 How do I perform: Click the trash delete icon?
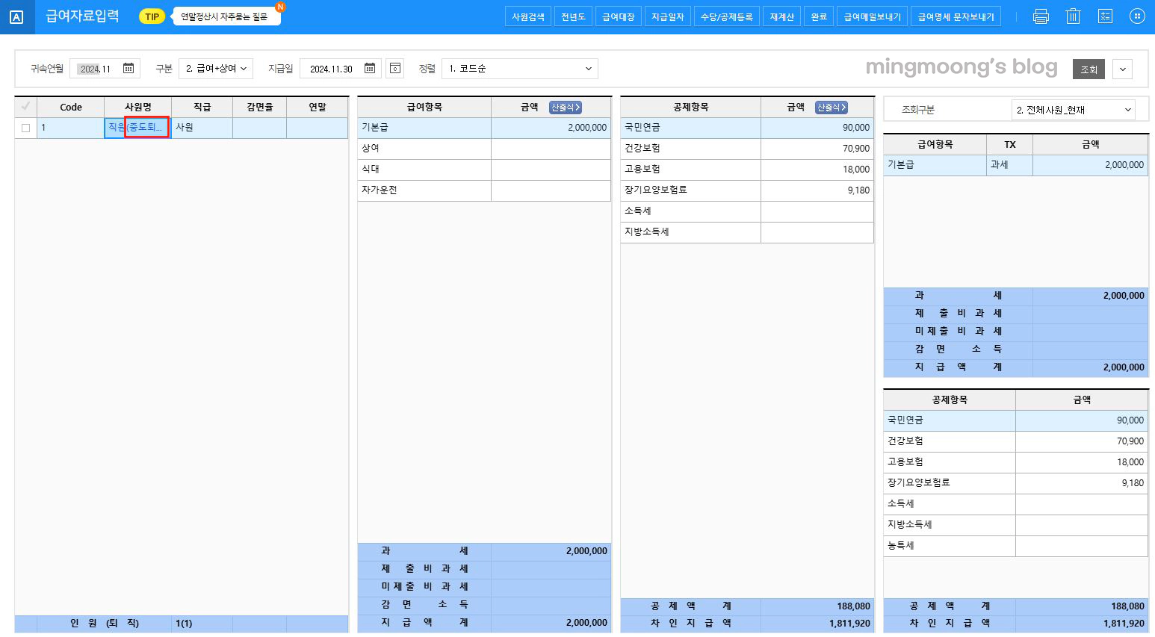click(1073, 16)
